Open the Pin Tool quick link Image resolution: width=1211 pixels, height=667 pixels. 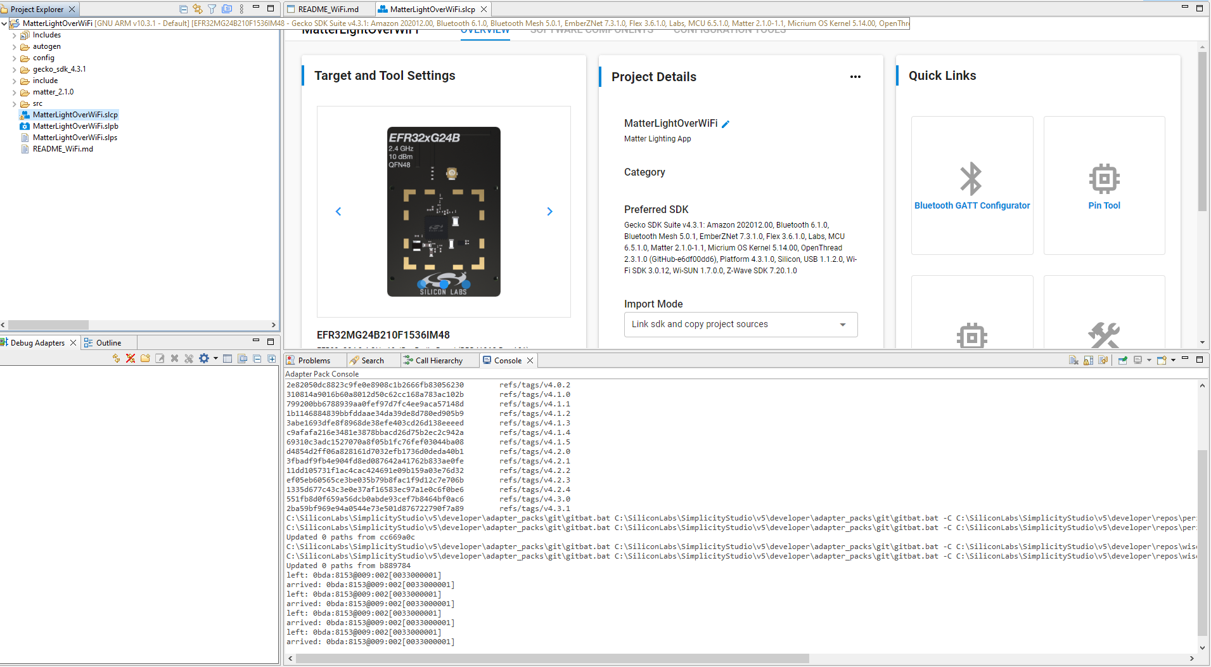pyautogui.click(x=1104, y=179)
